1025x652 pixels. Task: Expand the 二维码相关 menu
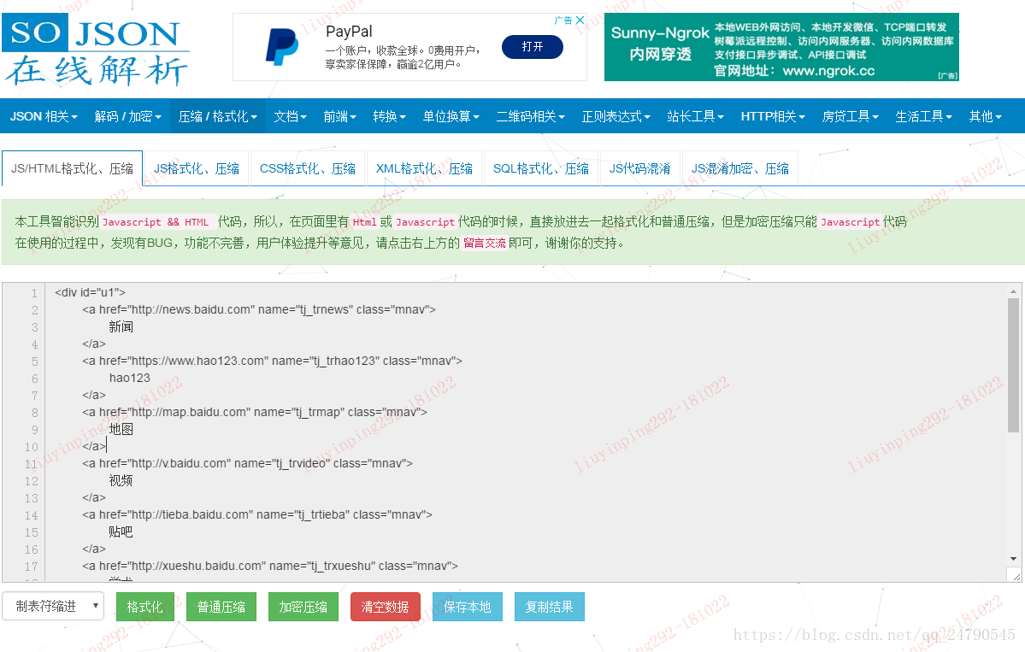[x=531, y=116]
